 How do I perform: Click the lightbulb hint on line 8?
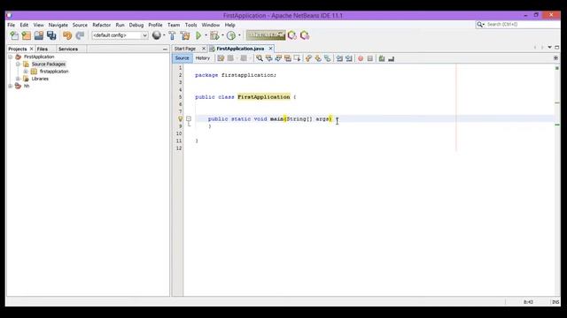point(180,118)
